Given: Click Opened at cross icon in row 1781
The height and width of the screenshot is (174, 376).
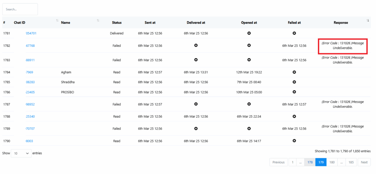Looking at the screenshot, I should pyautogui.click(x=249, y=33).
